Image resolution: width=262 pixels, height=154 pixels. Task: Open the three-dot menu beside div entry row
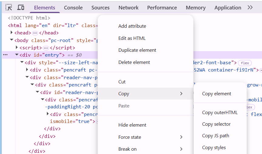[x=5, y=55]
